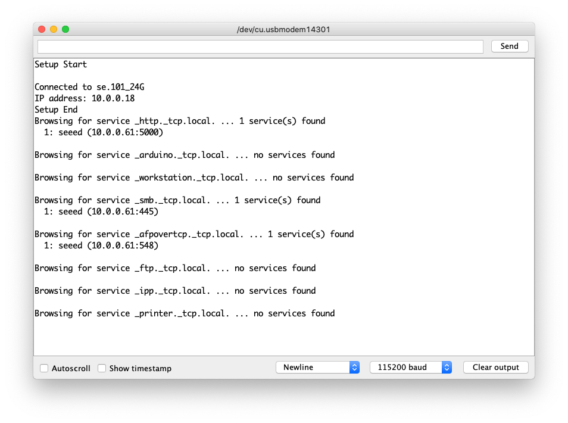This screenshot has width=568, height=423.
Task: Click the 'Setup End' output line
Action: click(56, 110)
